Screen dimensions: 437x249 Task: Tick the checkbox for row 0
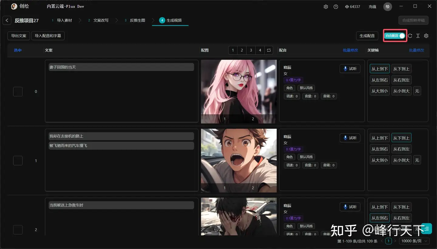pyautogui.click(x=18, y=91)
